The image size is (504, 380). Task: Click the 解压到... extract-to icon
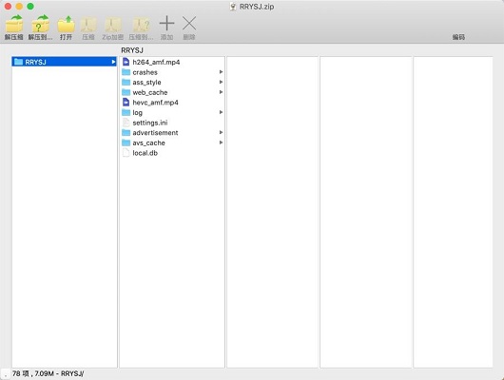41,24
